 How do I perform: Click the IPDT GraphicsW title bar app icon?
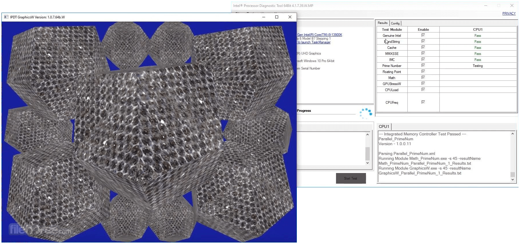pos(6,17)
